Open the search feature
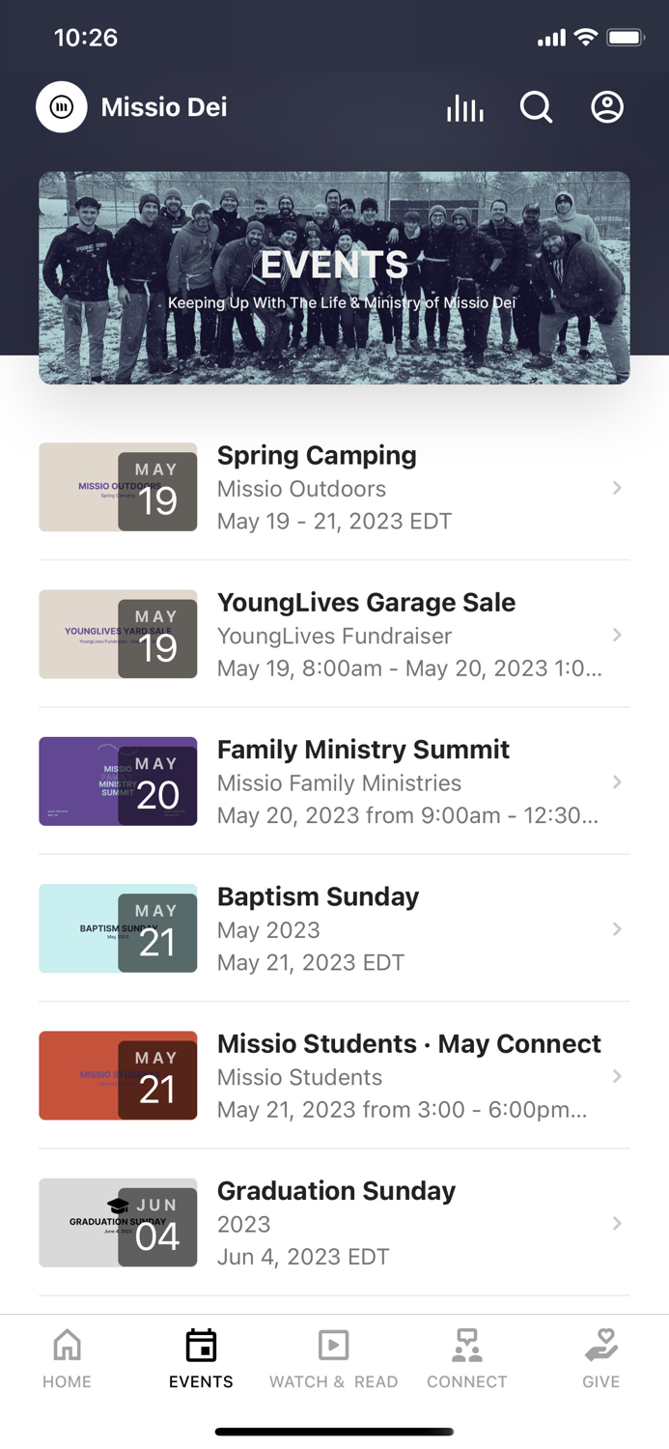The image size is (669, 1449). coord(537,107)
